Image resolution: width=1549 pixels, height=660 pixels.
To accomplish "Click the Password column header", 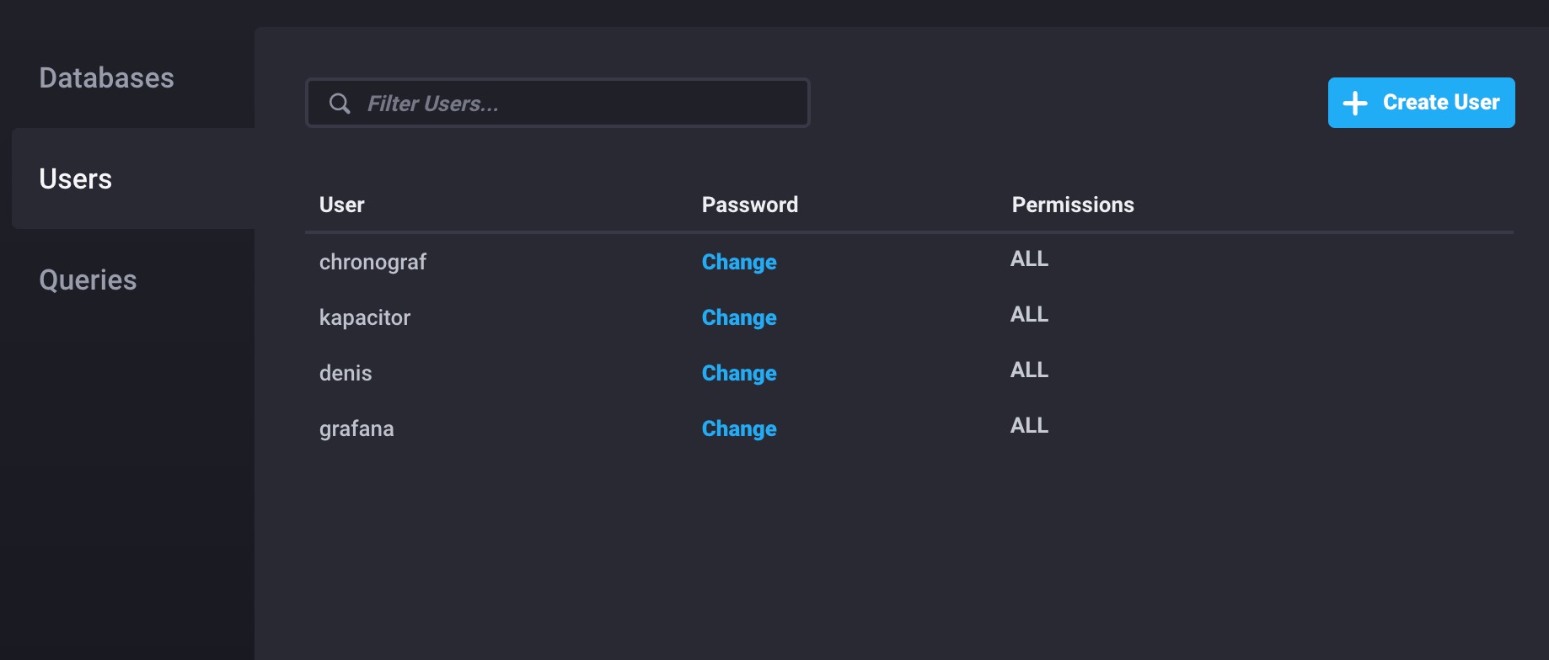I will pyautogui.click(x=750, y=205).
